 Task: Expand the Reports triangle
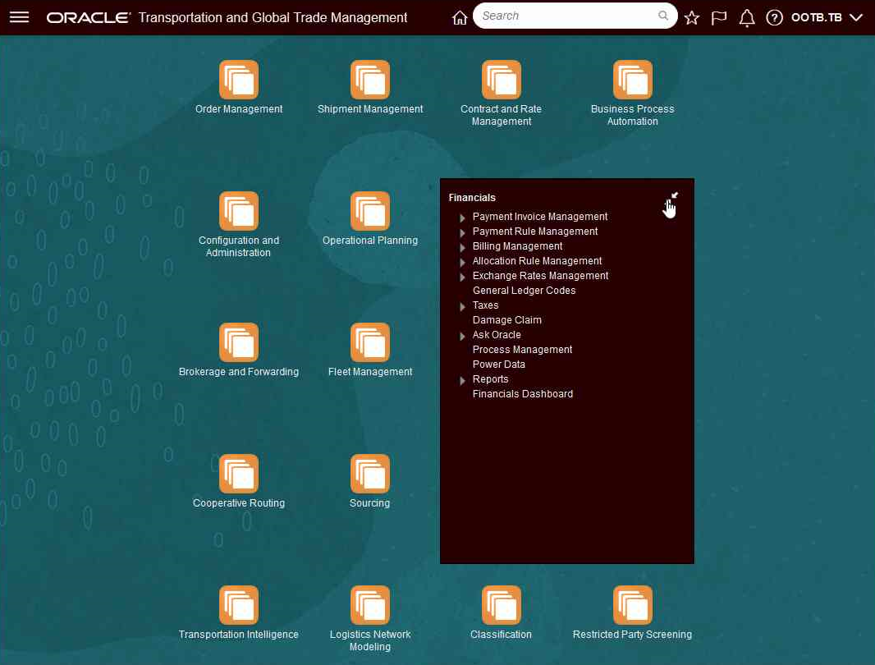pos(462,380)
